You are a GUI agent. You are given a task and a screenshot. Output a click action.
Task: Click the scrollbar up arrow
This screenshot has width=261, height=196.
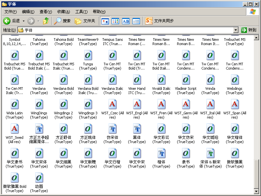[256, 38]
